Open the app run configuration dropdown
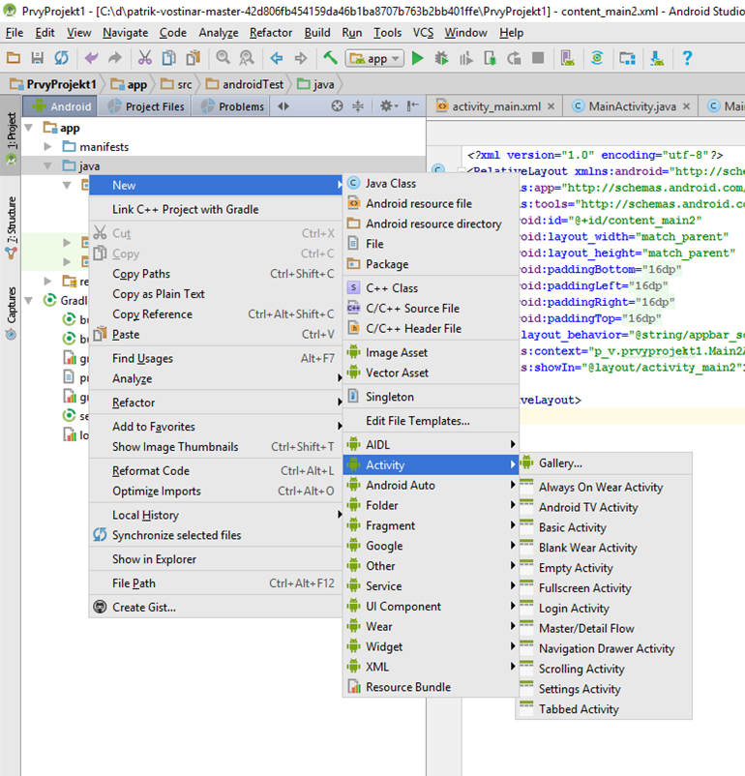745x776 pixels. tap(374, 59)
